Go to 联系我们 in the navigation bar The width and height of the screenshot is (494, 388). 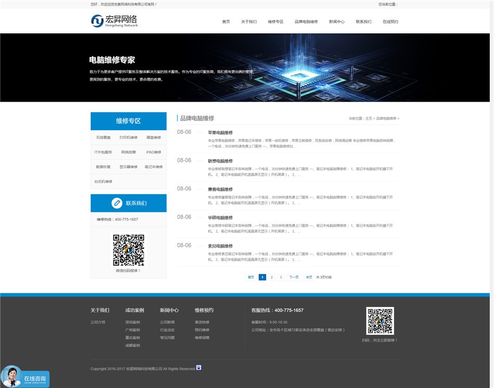coord(363,22)
